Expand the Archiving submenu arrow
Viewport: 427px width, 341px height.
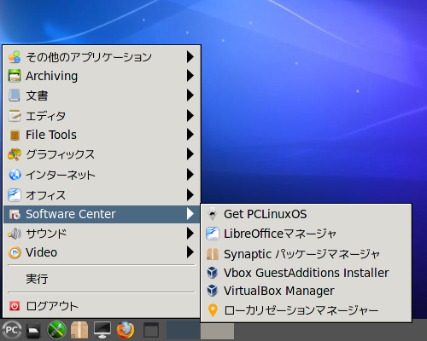[190, 76]
